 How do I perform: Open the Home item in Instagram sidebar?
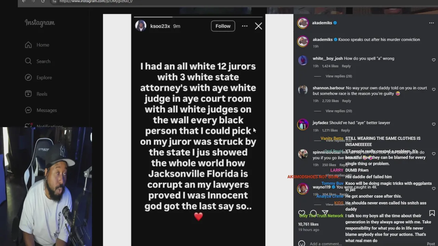[x=37, y=45]
